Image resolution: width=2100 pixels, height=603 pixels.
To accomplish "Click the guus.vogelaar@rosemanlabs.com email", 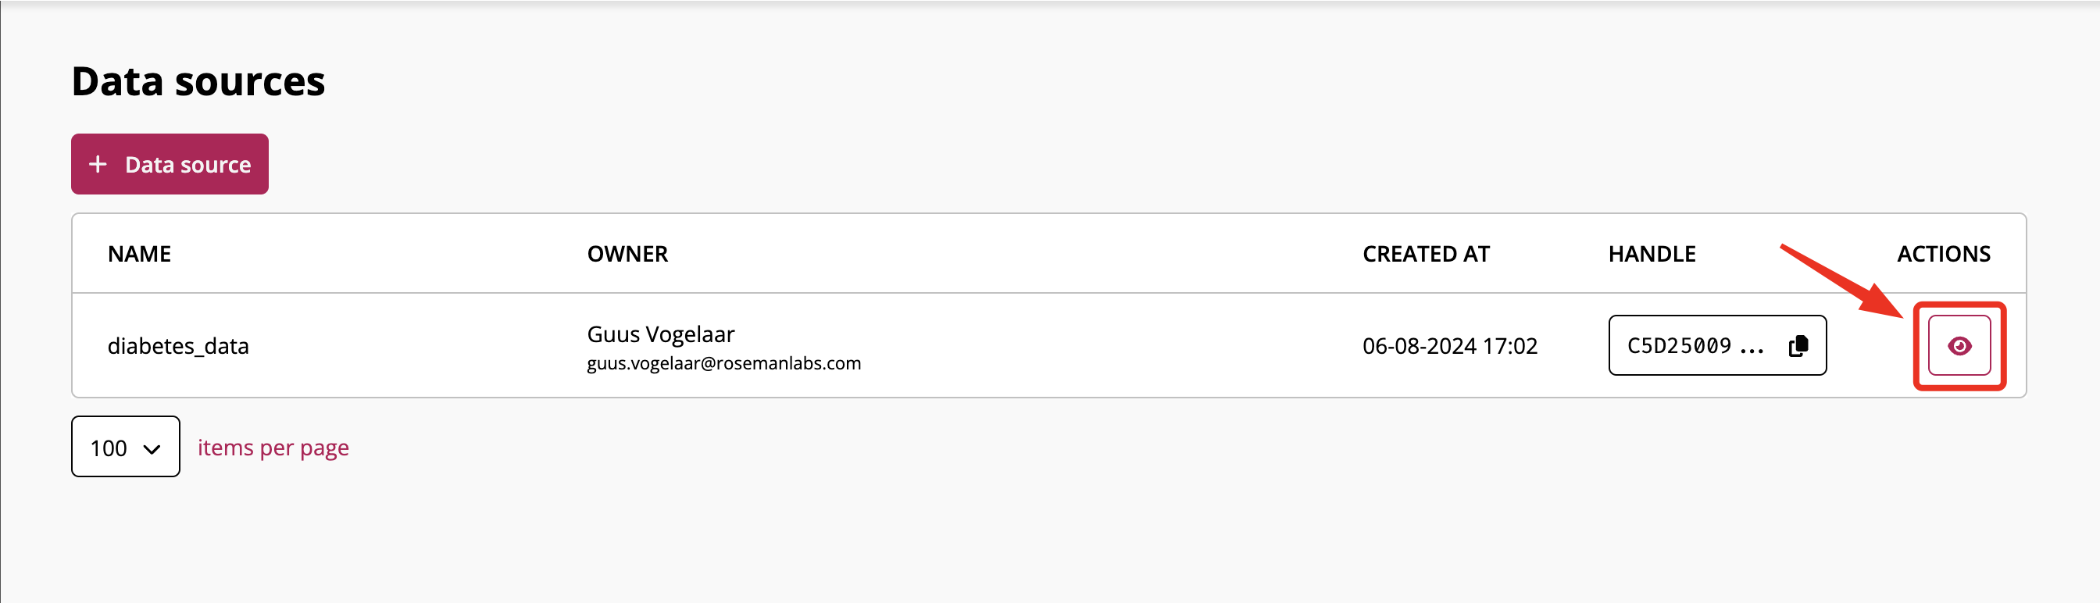I will (x=724, y=363).
